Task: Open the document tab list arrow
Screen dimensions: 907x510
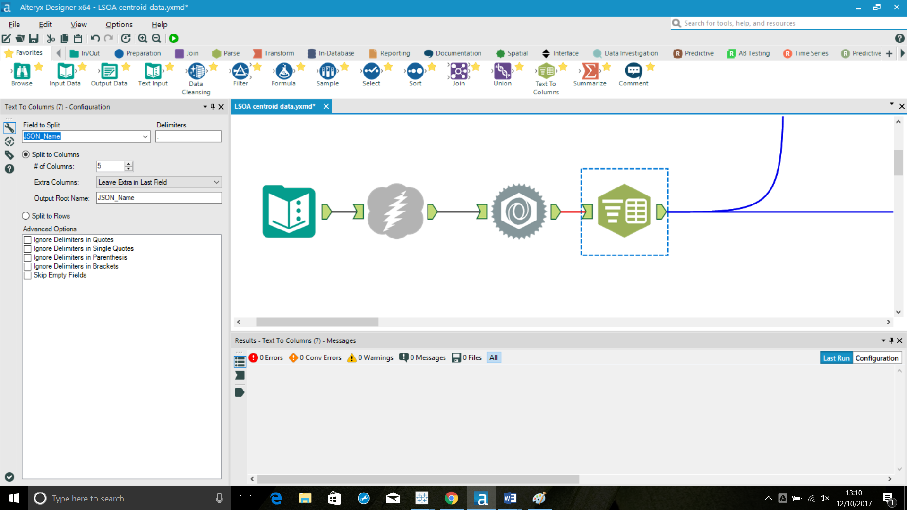Action: point(892,104)
